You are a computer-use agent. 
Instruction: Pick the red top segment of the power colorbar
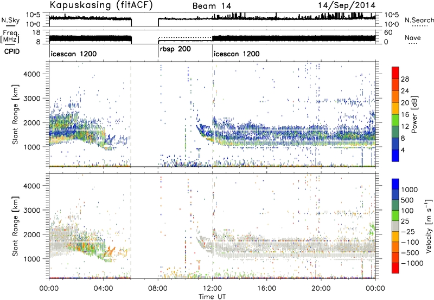[x=395, y=73]
